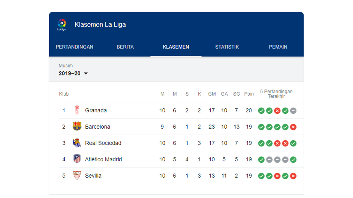Click the Klasemen La Liga title
This screenshot has height=198, width=353.
point(100,25)
